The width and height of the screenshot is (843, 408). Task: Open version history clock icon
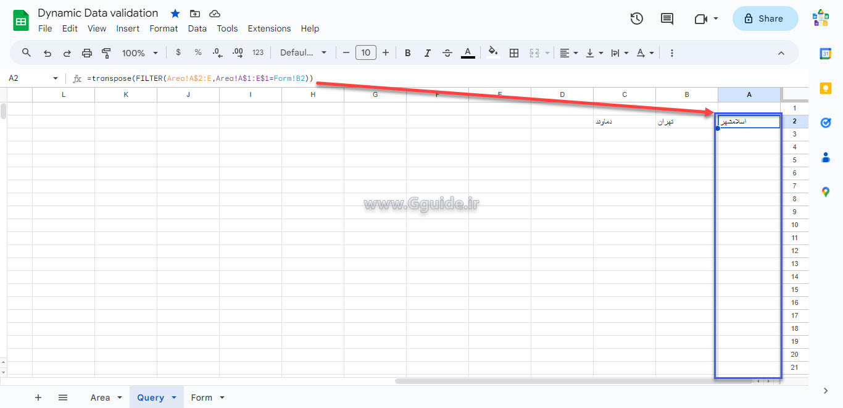(x=636, y=19)
